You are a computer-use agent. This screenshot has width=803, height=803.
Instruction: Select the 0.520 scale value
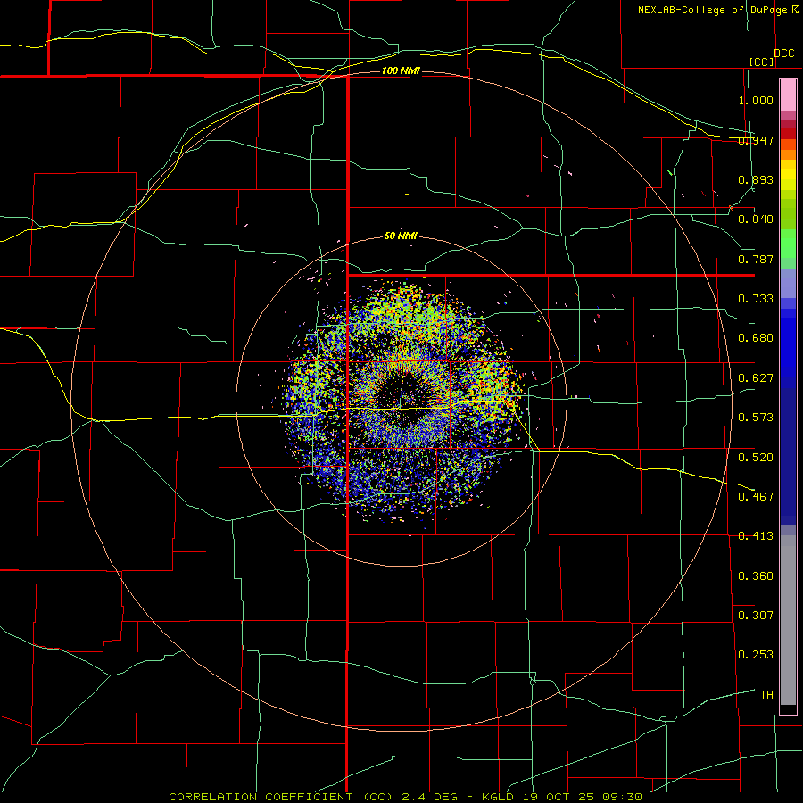(x=756, y=458)
